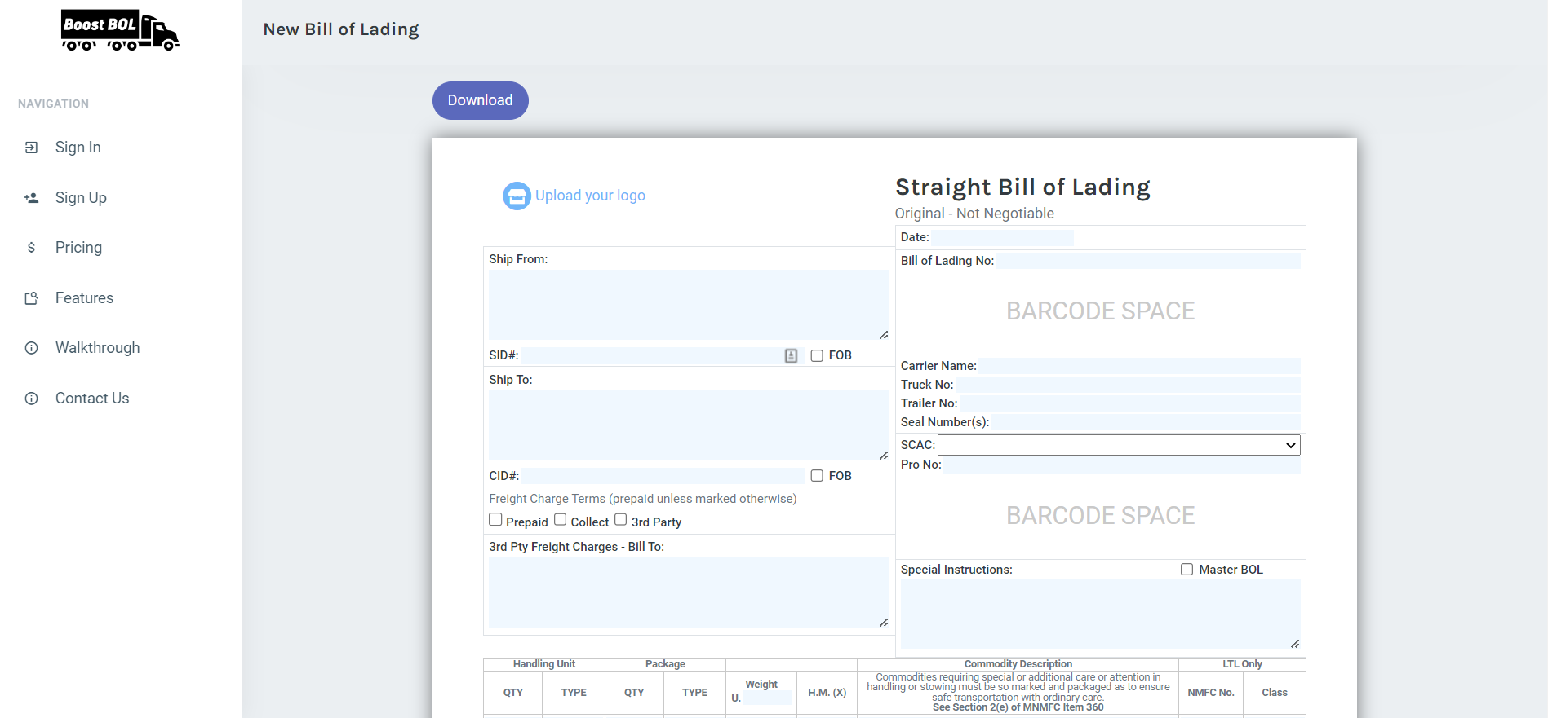This screenshot has height=718, width=1548.
Task: Click the Contact Us info icon
Action: (31, 399)
